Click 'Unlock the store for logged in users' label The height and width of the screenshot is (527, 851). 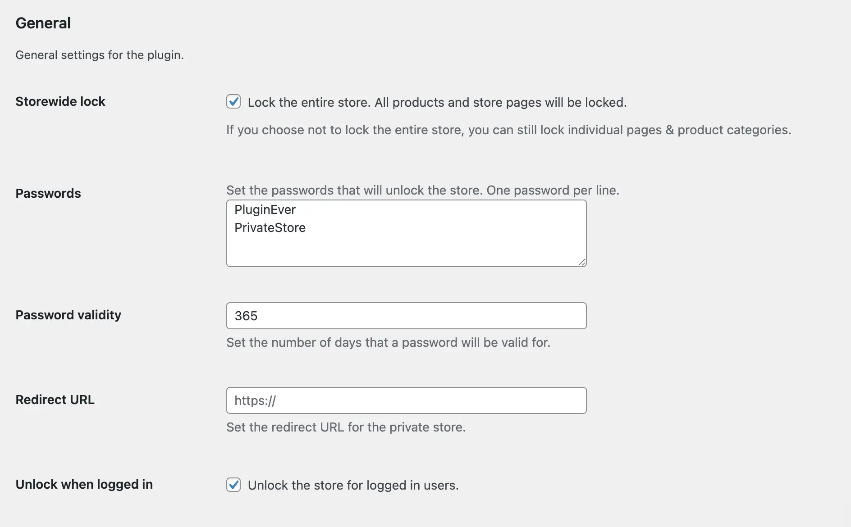pos(353,486)
